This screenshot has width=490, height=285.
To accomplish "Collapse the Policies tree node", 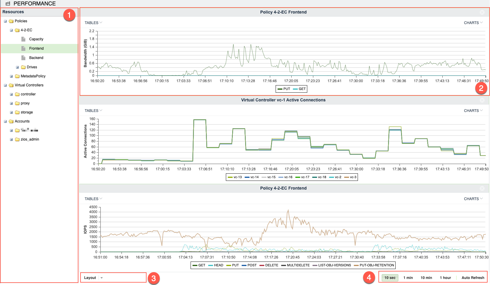I will point(5,21).
